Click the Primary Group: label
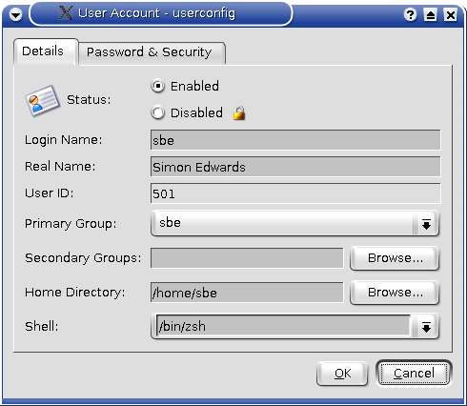This screenshot has width=467, height=406. pos(71,224)
